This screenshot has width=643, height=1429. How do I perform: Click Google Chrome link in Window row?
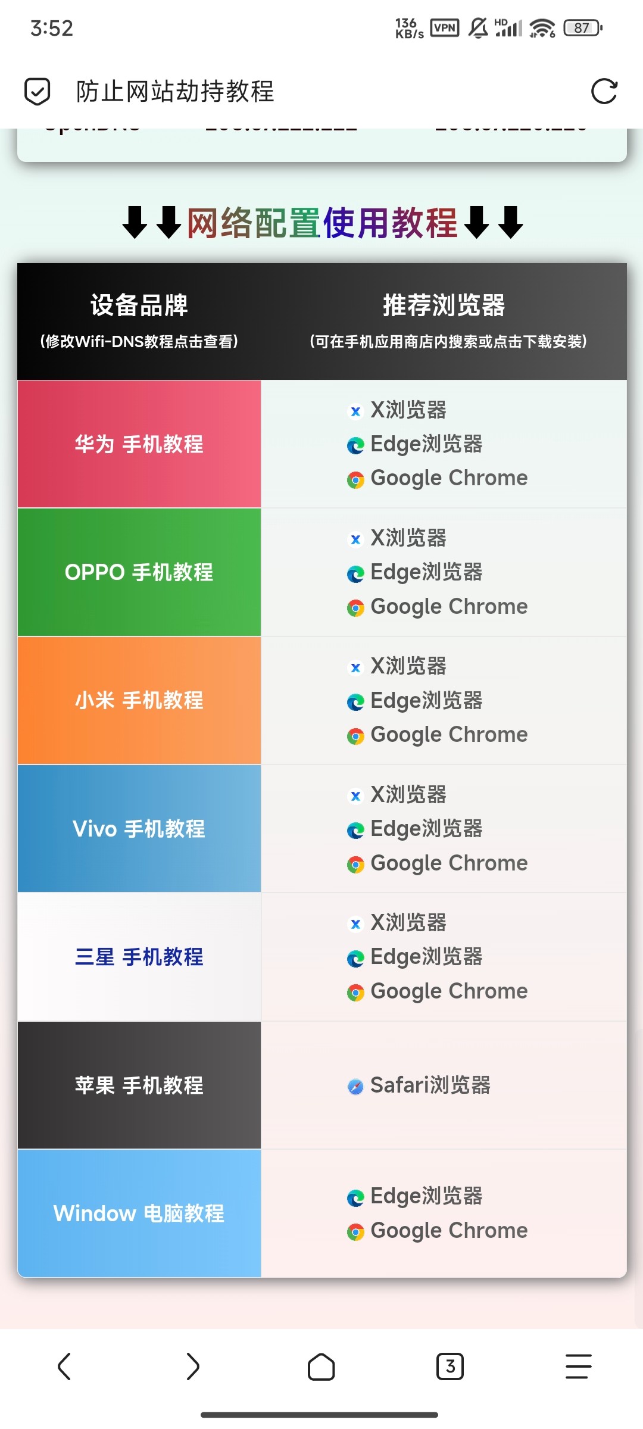[x=448, y=1231]
